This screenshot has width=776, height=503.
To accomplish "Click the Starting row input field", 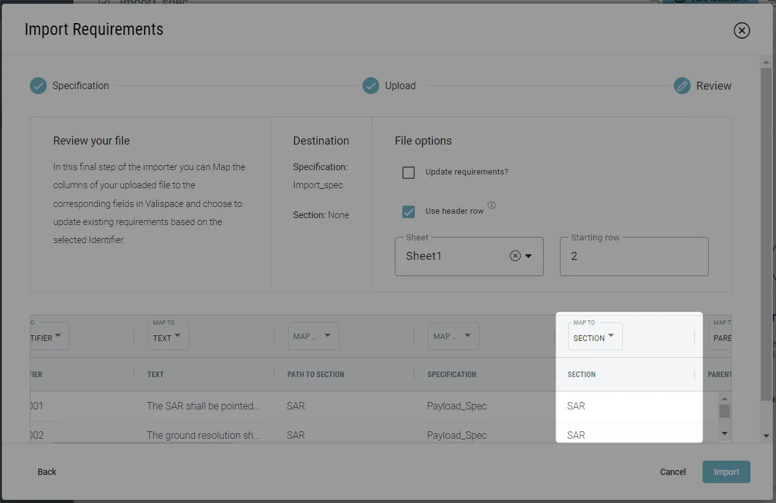I will 633,257.
